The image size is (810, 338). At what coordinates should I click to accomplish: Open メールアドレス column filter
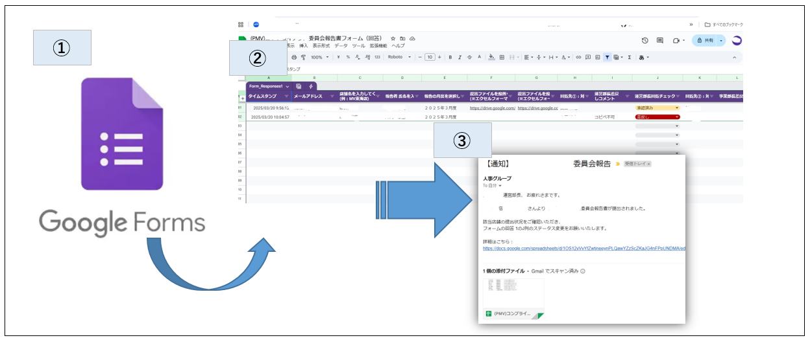332,96
